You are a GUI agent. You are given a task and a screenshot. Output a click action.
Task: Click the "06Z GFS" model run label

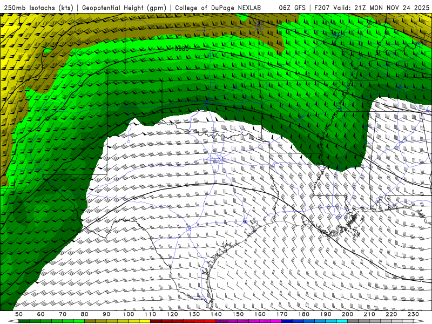(x=292, y=8)
